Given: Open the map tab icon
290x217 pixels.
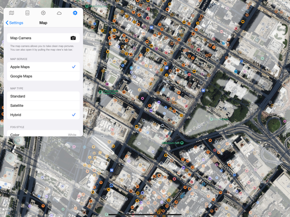Looking at the screenshot, I should point(11,13).
